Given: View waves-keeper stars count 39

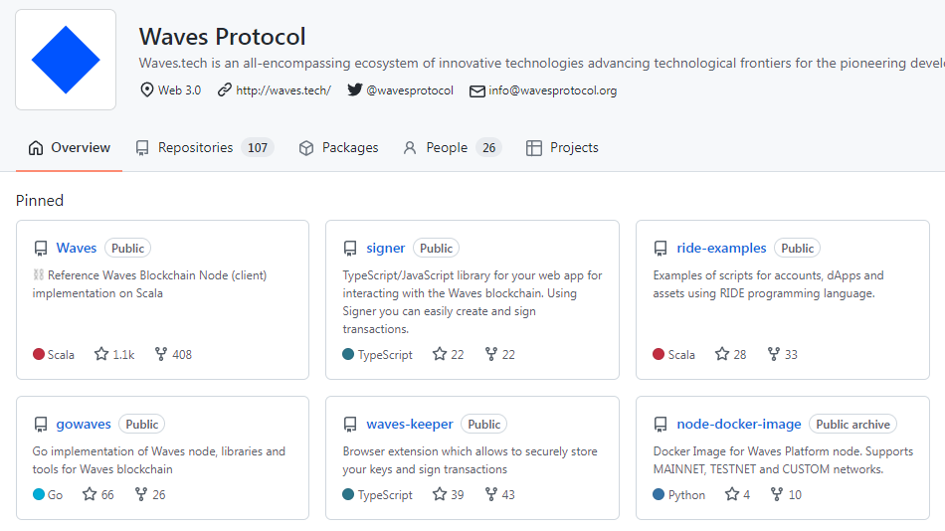Looking at the screenshot, I should 449,494.
